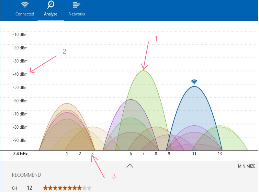This screenshot has height=194, width=259.
Task: Click channel 7 on the axis
Action: point(143,154)
